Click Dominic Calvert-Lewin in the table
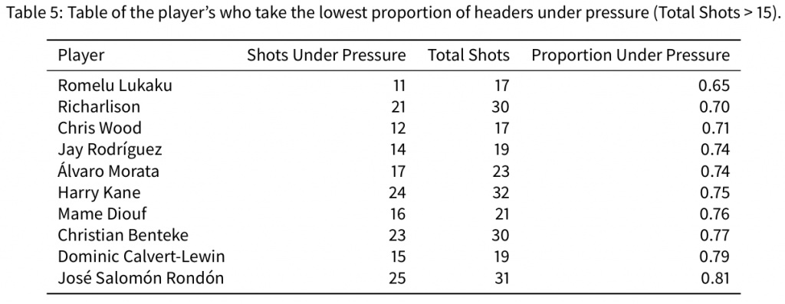785x304 pixels. pos(142,257)
